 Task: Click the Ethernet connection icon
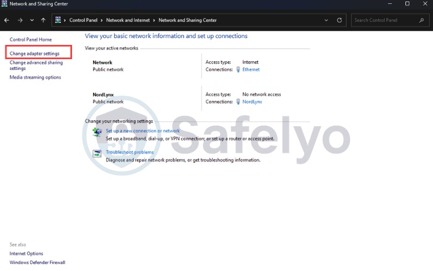point(238,69)
